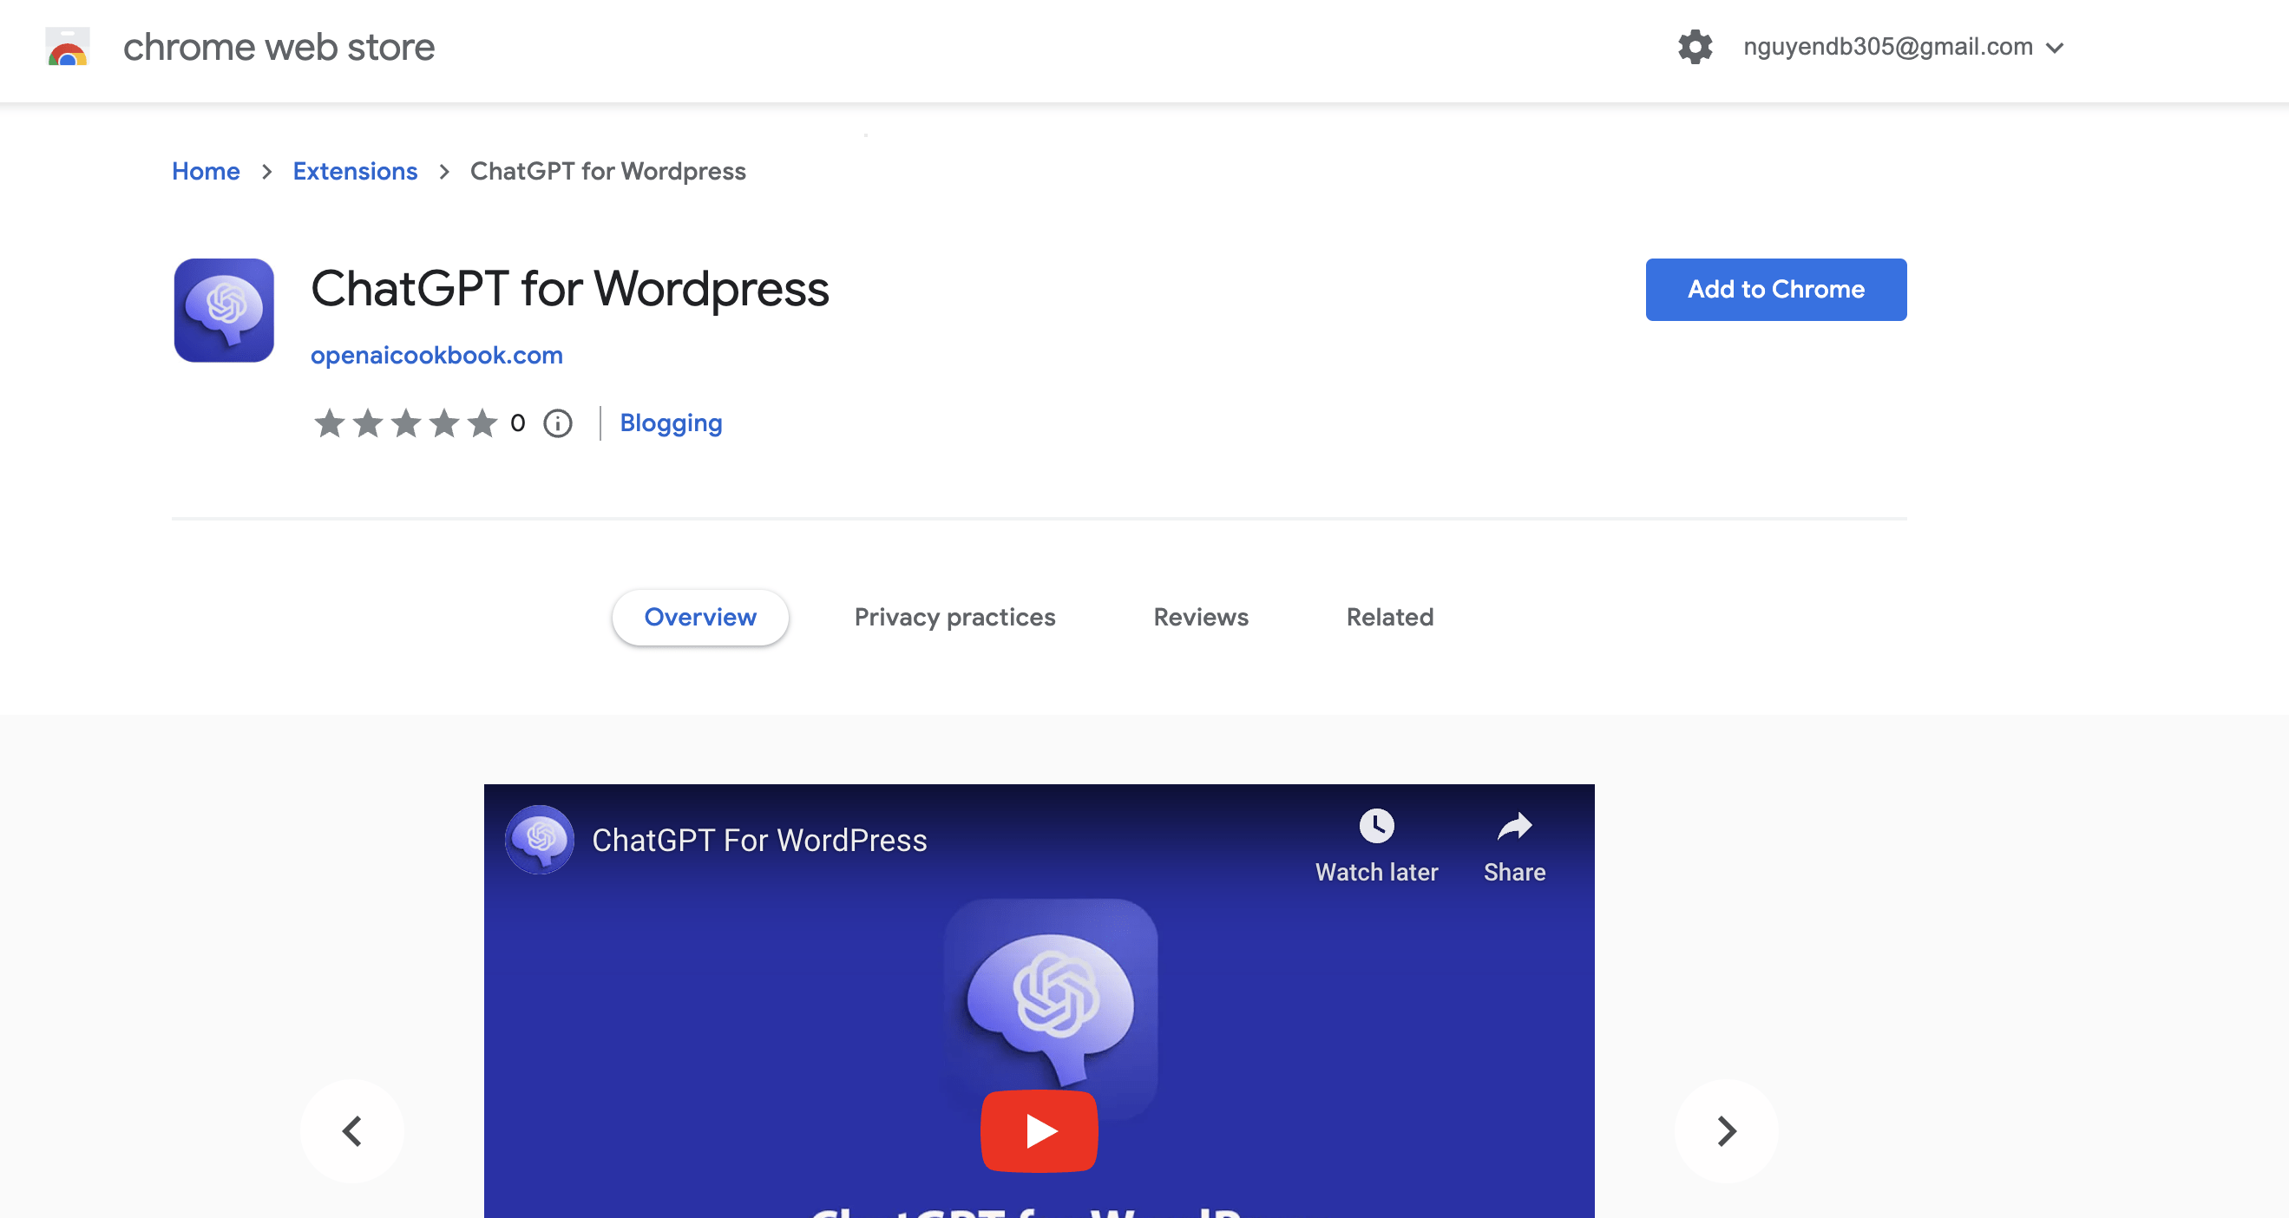Select the Related tab

pos(1390,617)
